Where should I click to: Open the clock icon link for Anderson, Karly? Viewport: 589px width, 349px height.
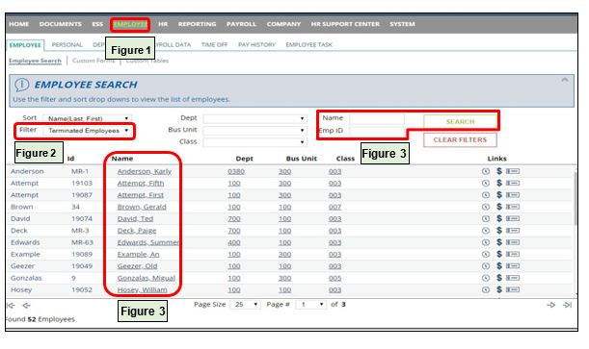tap(486, 171)
